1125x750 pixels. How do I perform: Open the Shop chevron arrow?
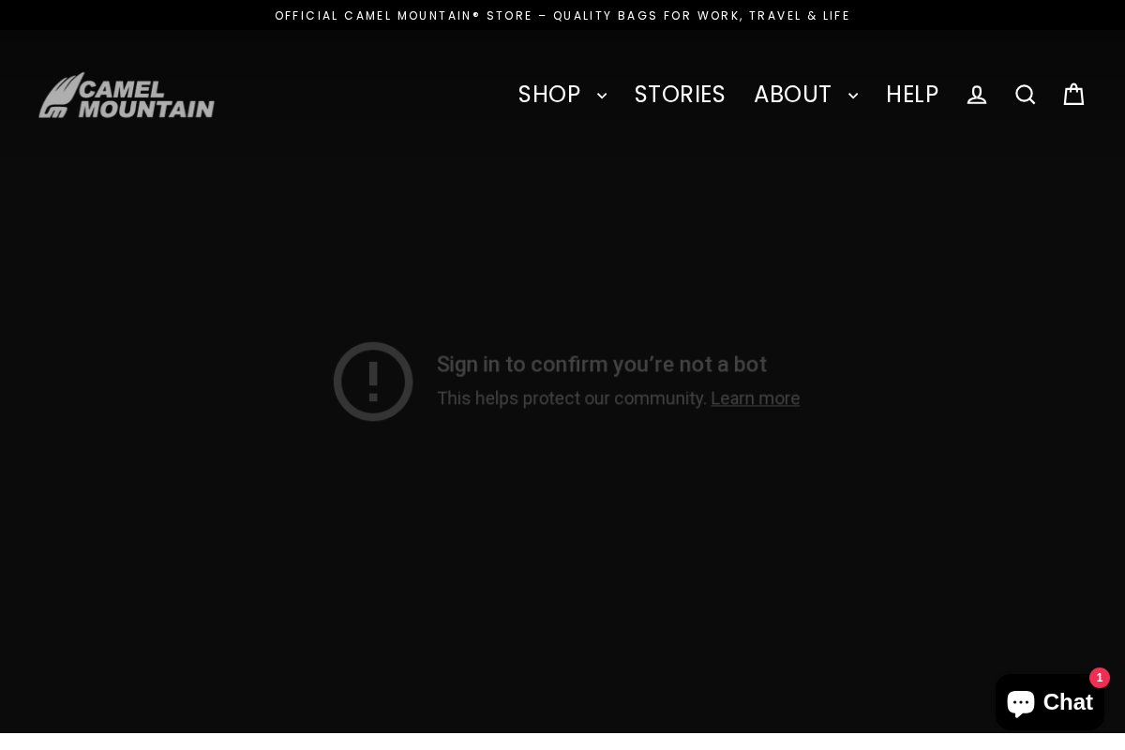click(x=602, y=96)
